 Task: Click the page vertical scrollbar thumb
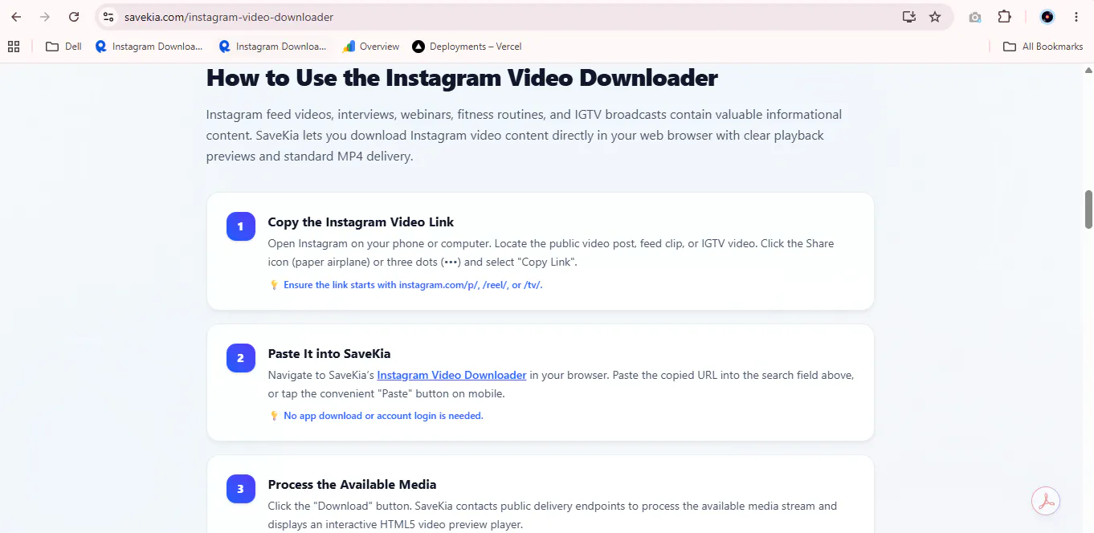pyautogui.click(x=1088, y=209)
